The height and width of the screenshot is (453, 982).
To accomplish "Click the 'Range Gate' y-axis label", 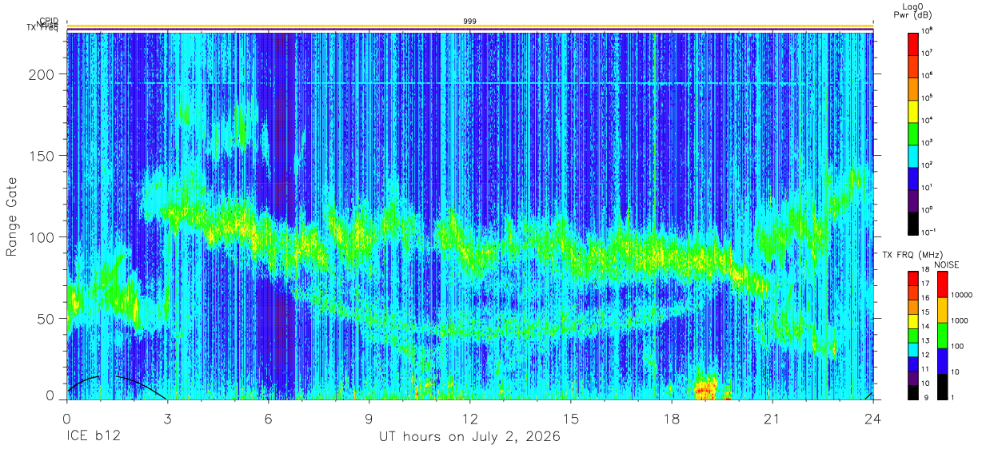I will click(x=12, y=217).
